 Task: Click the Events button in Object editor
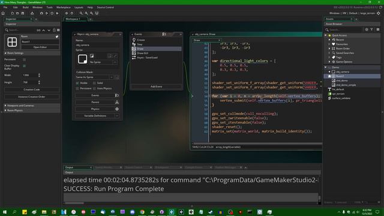pos(95,95)
